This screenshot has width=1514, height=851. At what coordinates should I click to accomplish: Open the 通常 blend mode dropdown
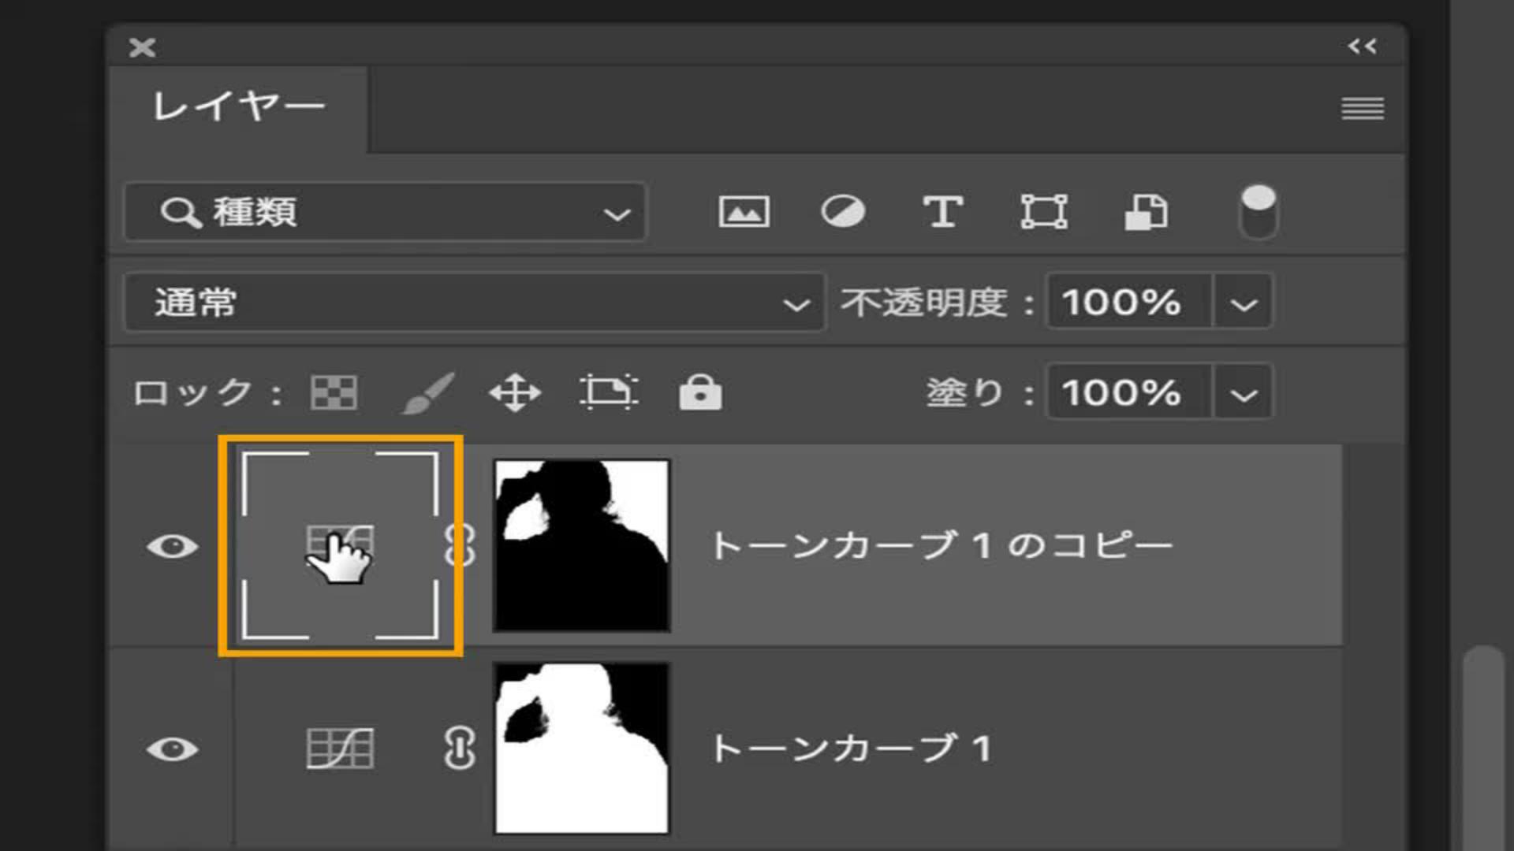tap(475, 303)
